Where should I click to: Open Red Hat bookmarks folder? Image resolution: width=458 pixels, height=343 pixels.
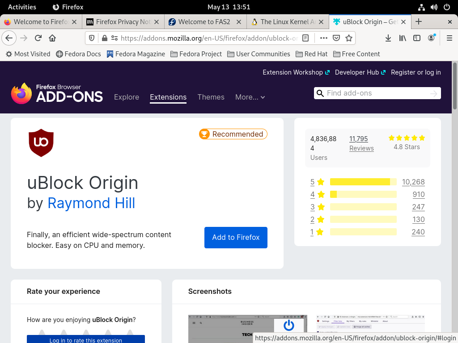(311, 54)
